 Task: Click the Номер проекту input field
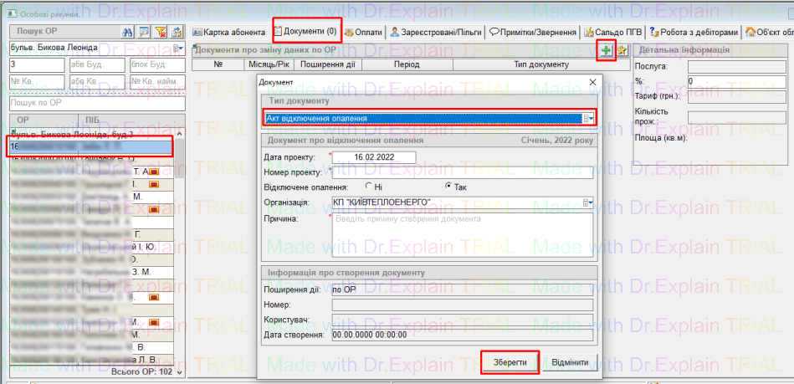pos(462,172)
